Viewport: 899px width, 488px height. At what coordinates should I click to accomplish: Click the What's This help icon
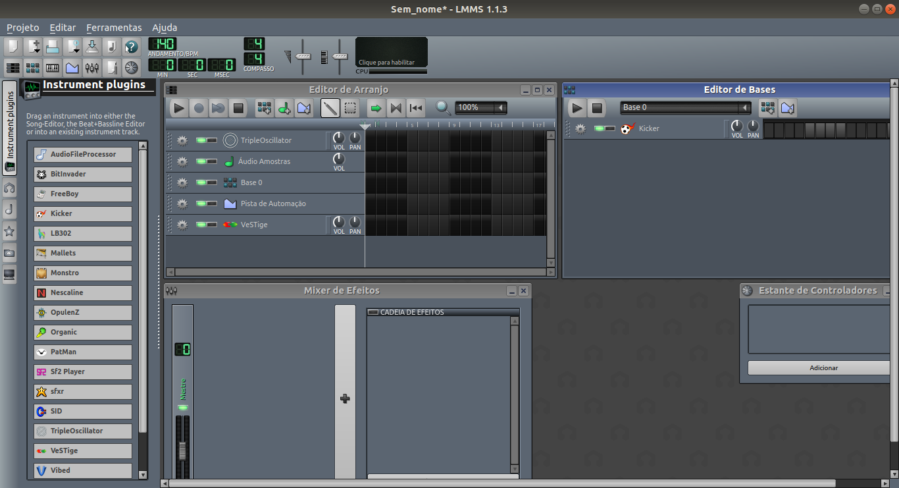point(132,47)
